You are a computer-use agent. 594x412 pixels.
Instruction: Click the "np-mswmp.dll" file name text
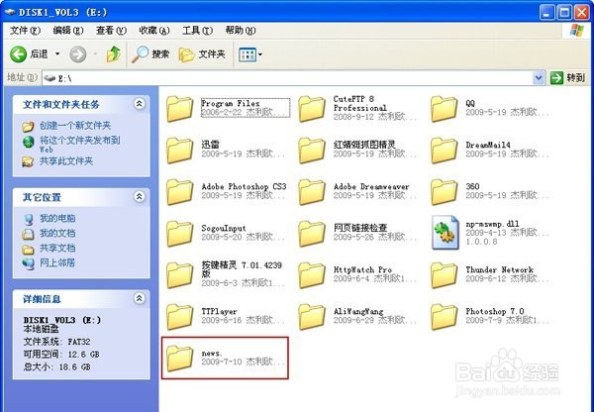point(492,224)
